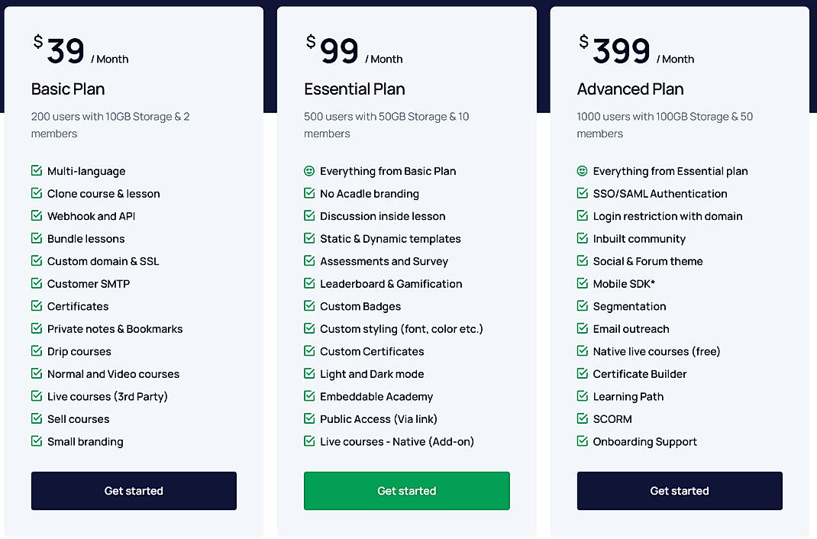Enable the No Acadle branding checkbox
Screen dimensions: 817x539
pos(309,193)
